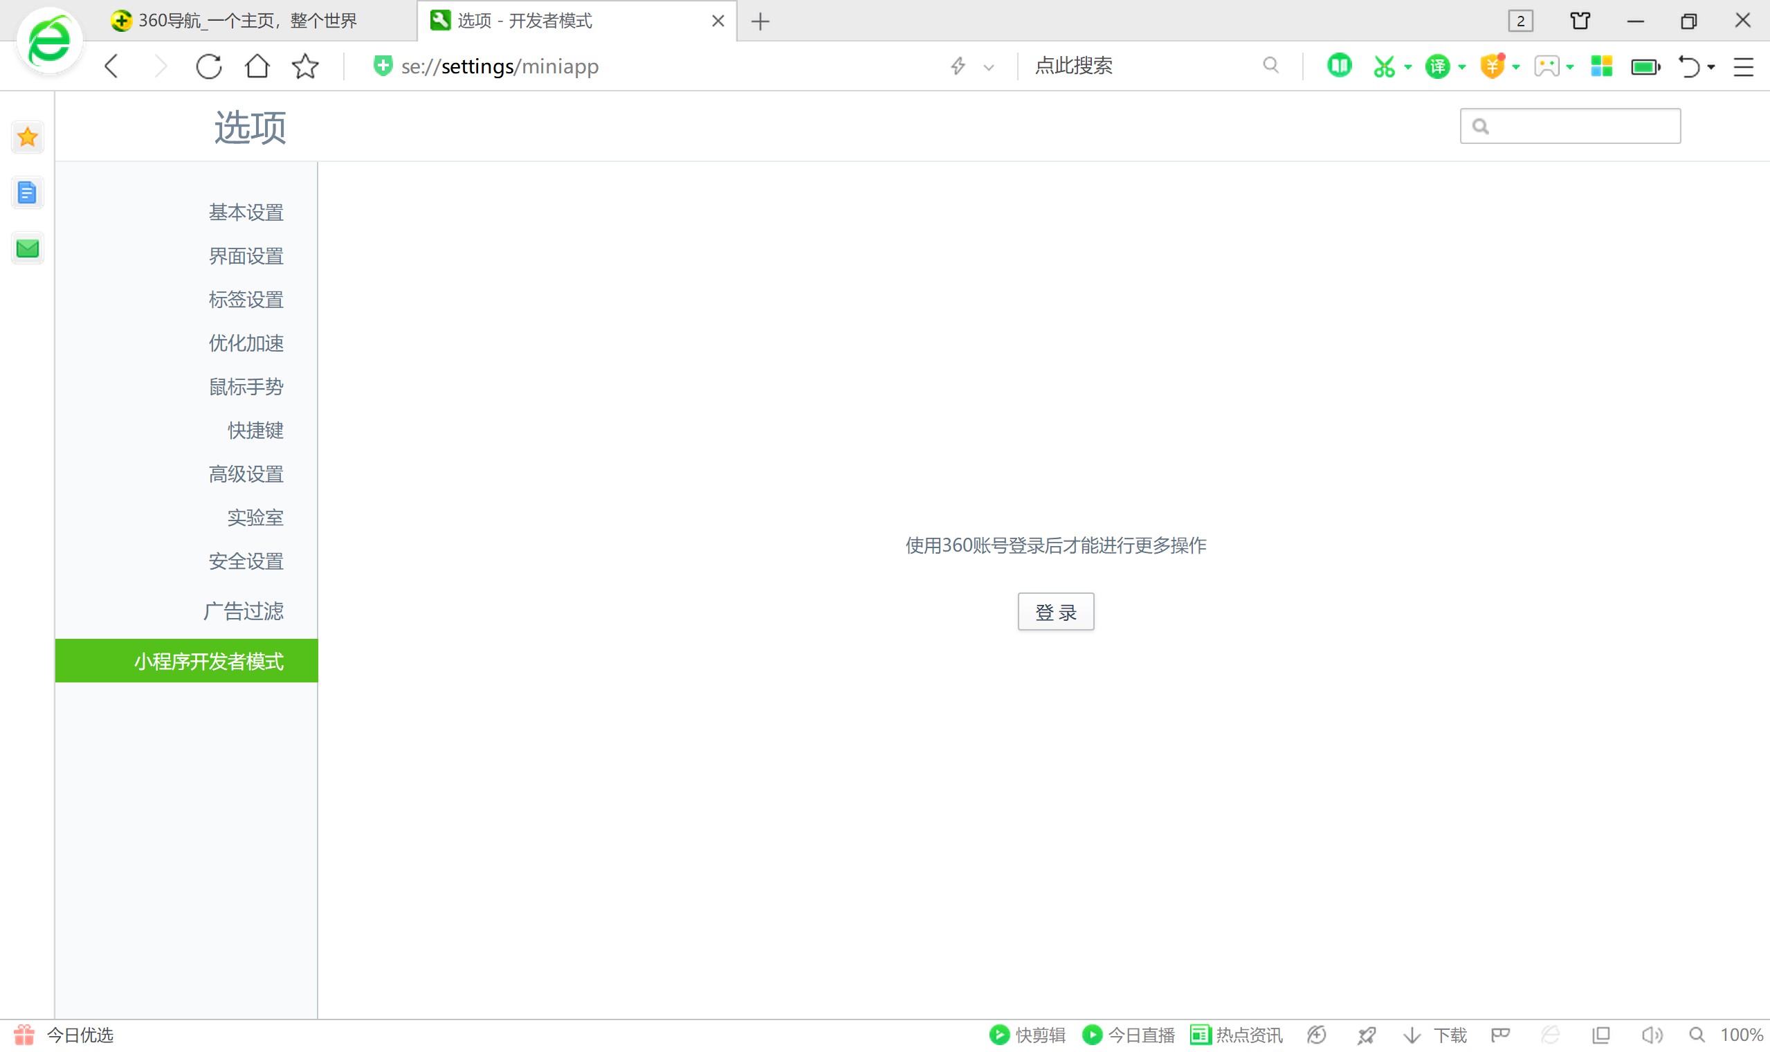Close the 选项 - 开发者模式 tab
The height and width of the screenshot is (1052, 1770).
coord(718,21)
